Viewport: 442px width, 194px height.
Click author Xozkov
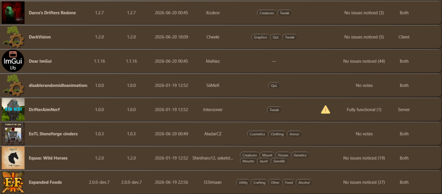[x=213, y=13]
